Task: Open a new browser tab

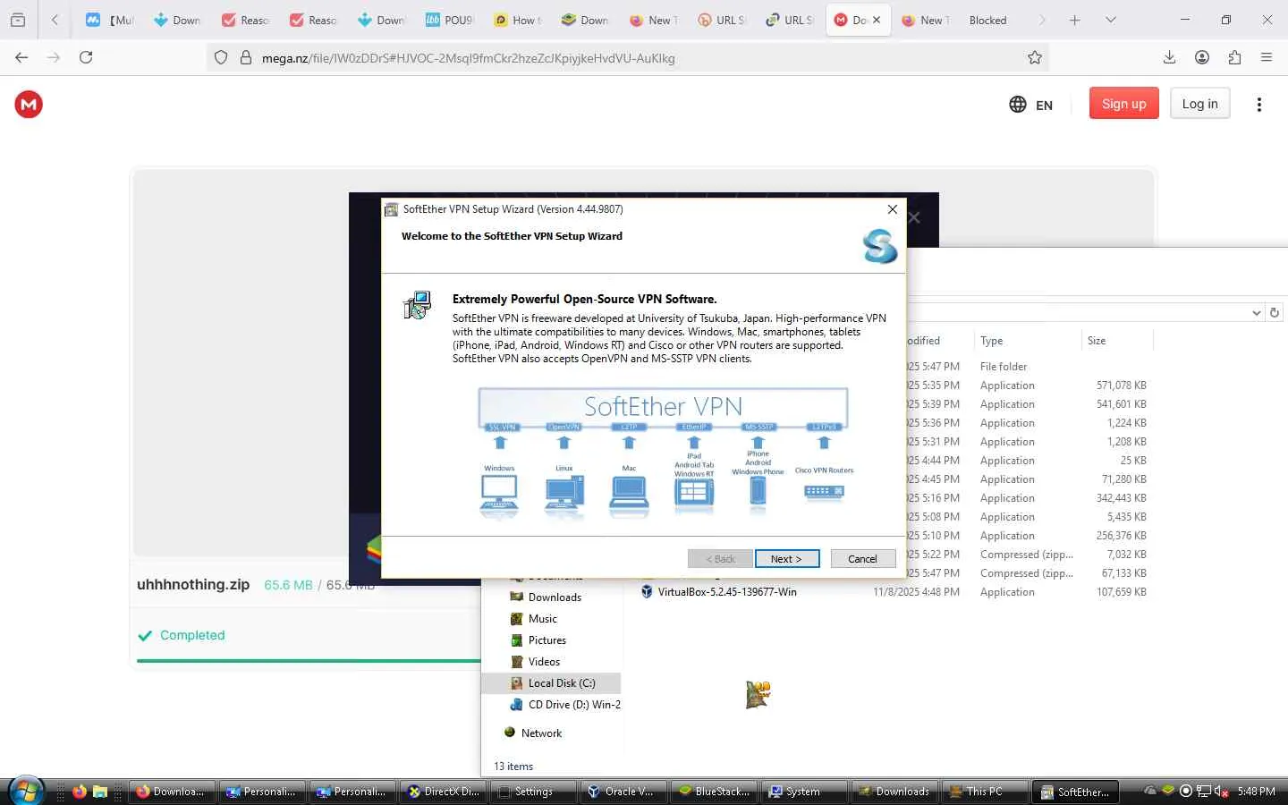Action: tap(1075, 20)
